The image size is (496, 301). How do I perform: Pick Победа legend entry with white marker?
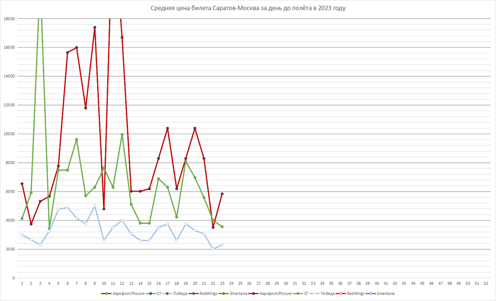(322, 294)
